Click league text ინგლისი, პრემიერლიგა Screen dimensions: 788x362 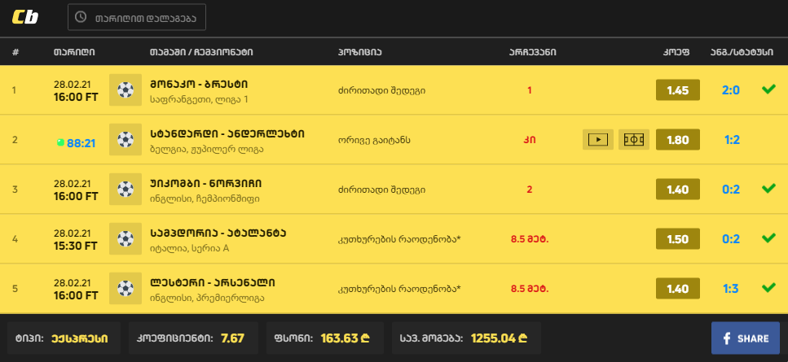coord(207,299)
